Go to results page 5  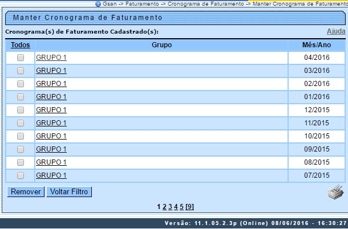182,207
